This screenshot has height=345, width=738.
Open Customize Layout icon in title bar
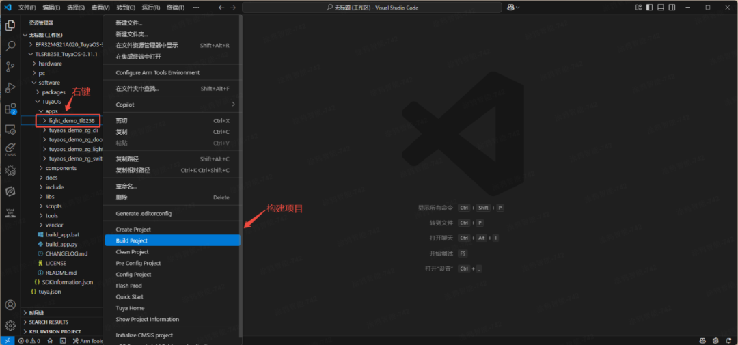click(x=639, y=8)
